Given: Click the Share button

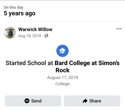Looking at the screenshot, I should click(x=92, y=101).
